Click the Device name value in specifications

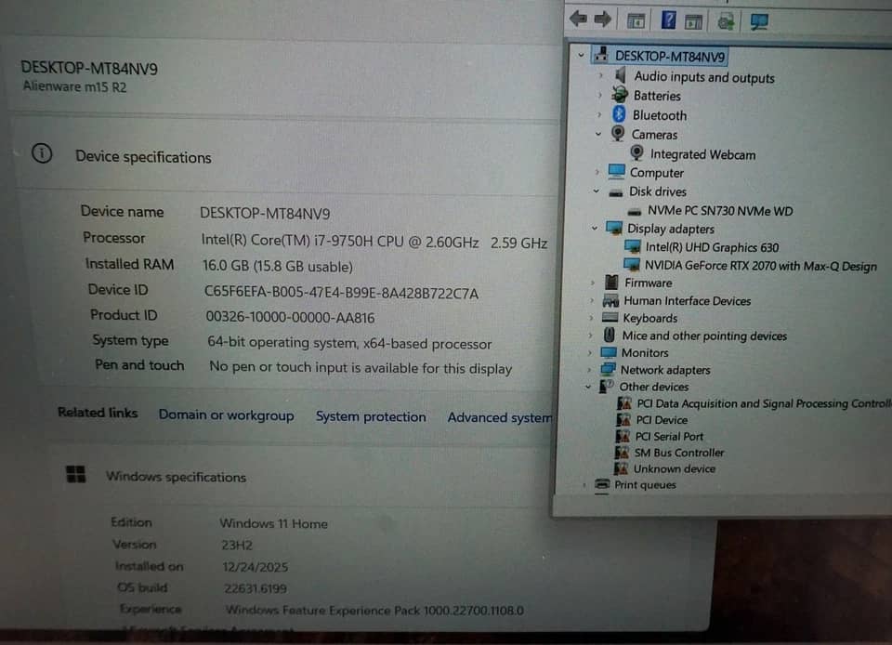(265, 213)
